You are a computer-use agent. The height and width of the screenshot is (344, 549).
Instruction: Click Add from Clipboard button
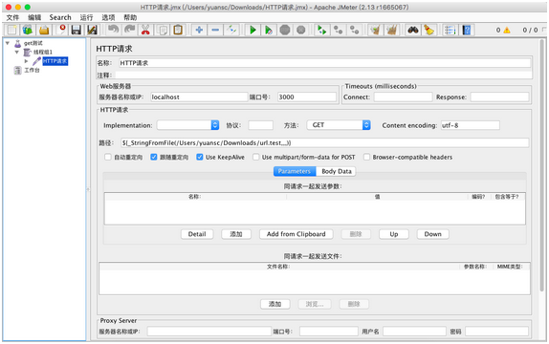pyautogui.click(x=296, y=234)
